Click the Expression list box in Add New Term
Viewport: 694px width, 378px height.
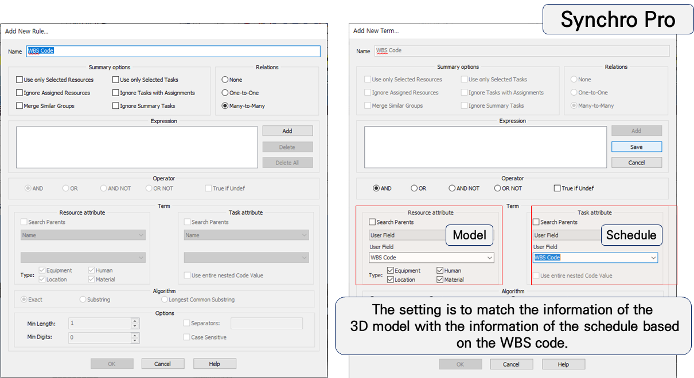[x=485, y=147]
